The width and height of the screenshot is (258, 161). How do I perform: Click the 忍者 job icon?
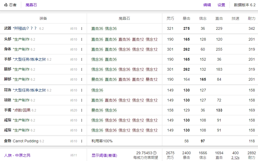click(x=6, y=5)
